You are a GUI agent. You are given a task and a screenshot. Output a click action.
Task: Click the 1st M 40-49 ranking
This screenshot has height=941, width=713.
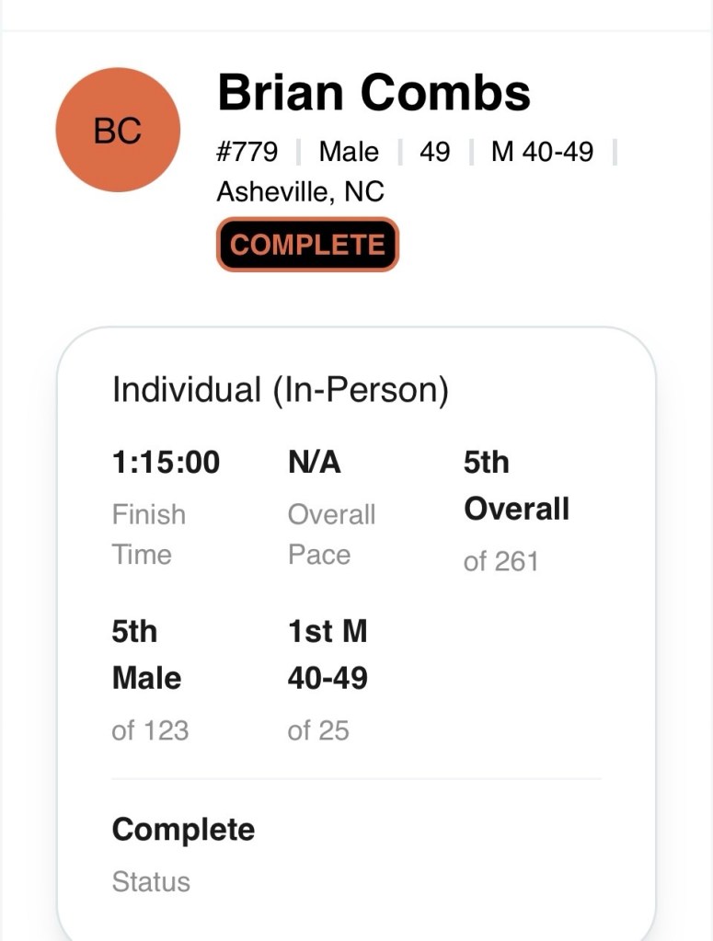click(x=328, y=655)
